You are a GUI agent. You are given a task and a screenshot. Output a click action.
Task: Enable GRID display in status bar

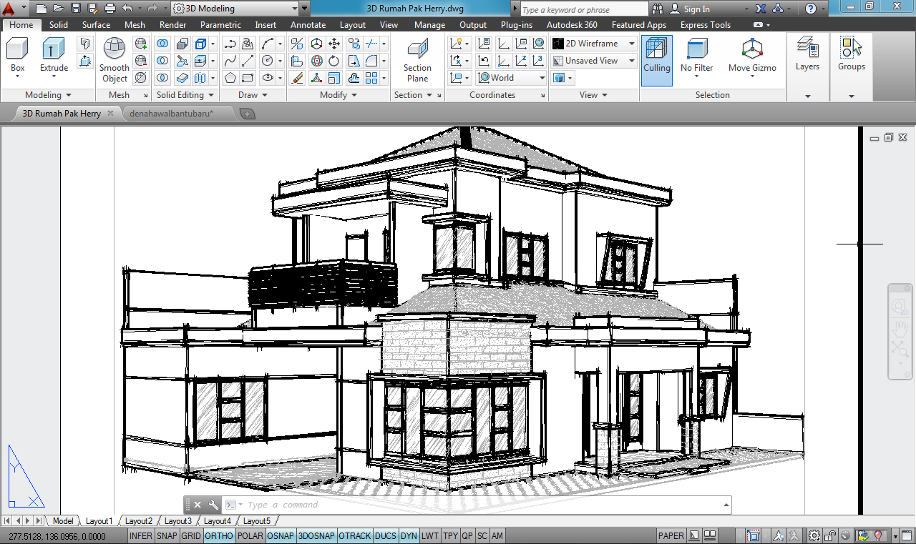point(190,536)
